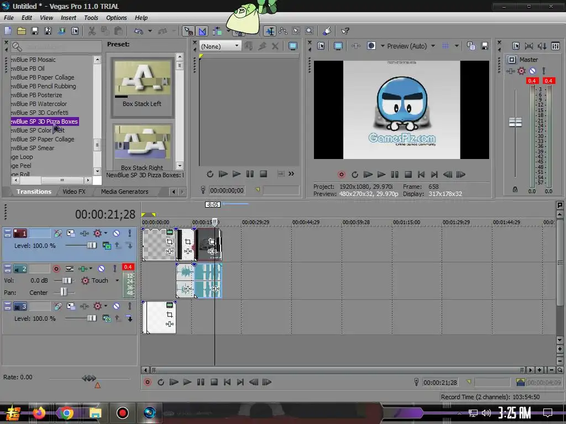Viewport: 566px width, 424px height.
Task: Mute video track 1
Action: click(x=116, y=234)
